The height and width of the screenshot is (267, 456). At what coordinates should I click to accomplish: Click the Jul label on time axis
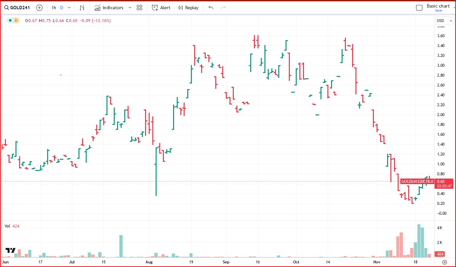click(x=72, y=262)
